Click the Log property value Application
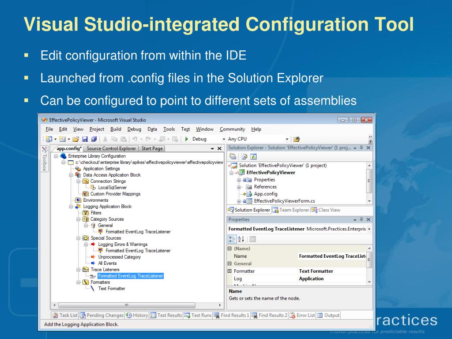Viewport: 452px width, 339px height. pyautogui.click(x=311, y=279)
